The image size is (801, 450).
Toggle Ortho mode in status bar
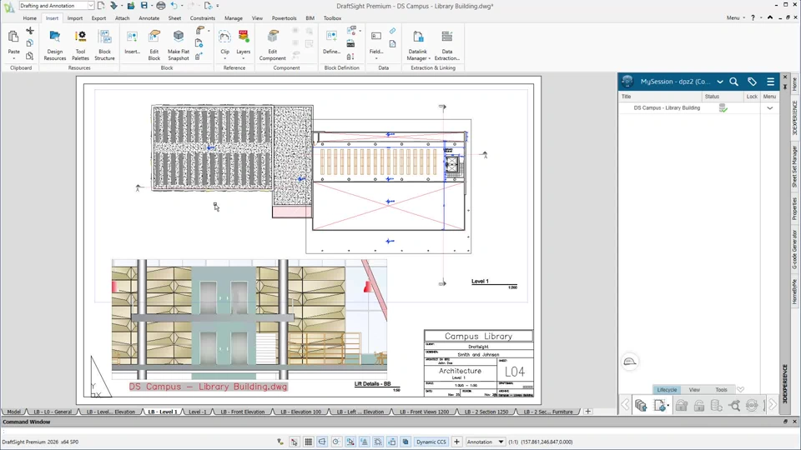coord(322,442)
